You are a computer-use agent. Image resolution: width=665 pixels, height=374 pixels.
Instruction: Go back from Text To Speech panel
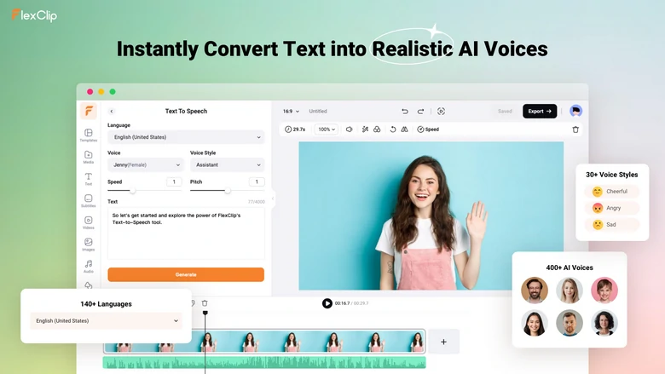(112, 111)
